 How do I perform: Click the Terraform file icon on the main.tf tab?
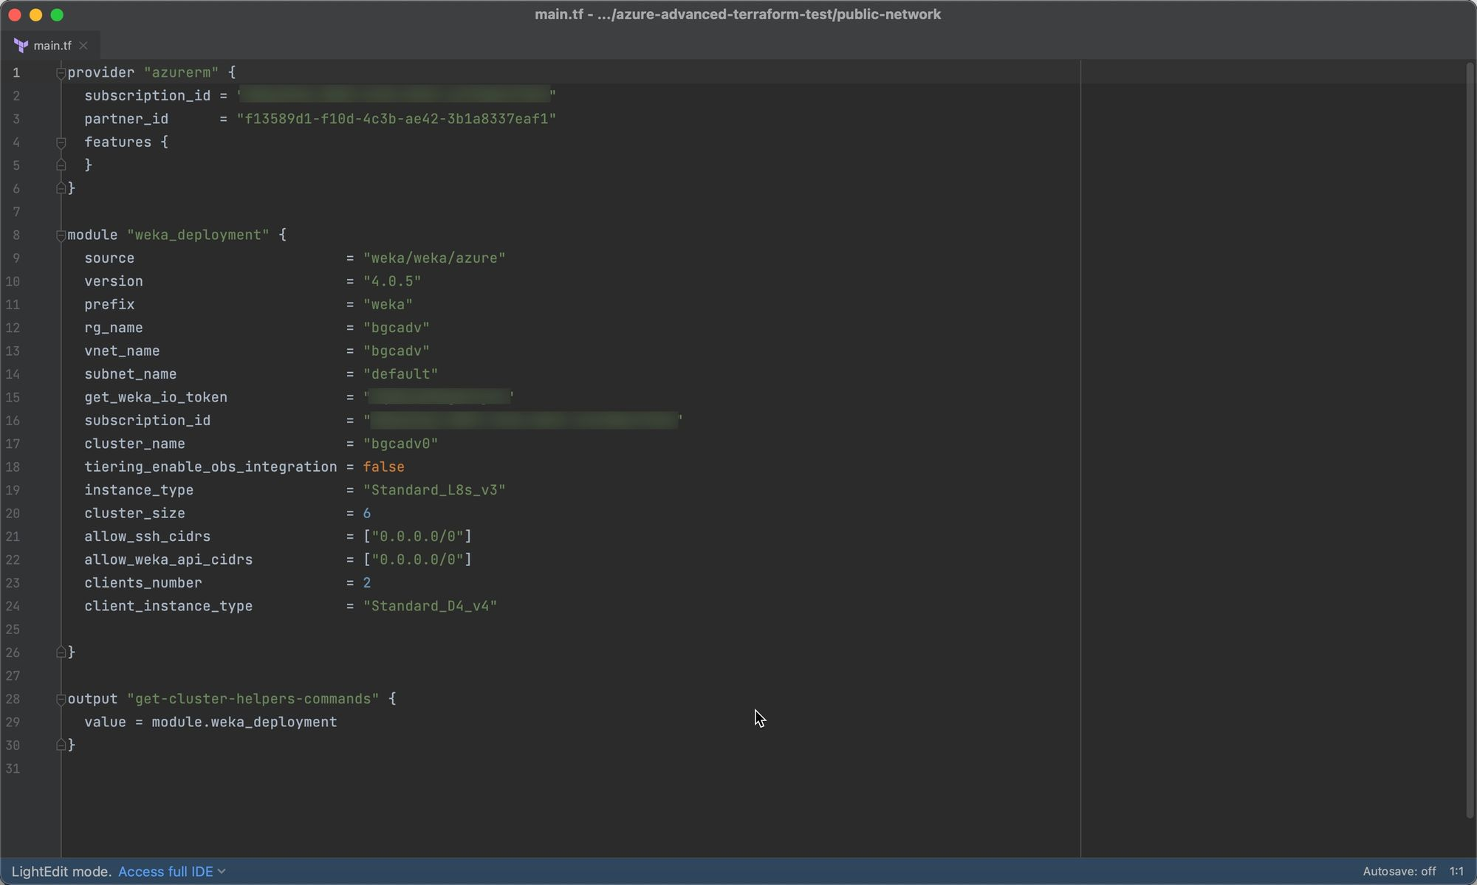[21, 46]
